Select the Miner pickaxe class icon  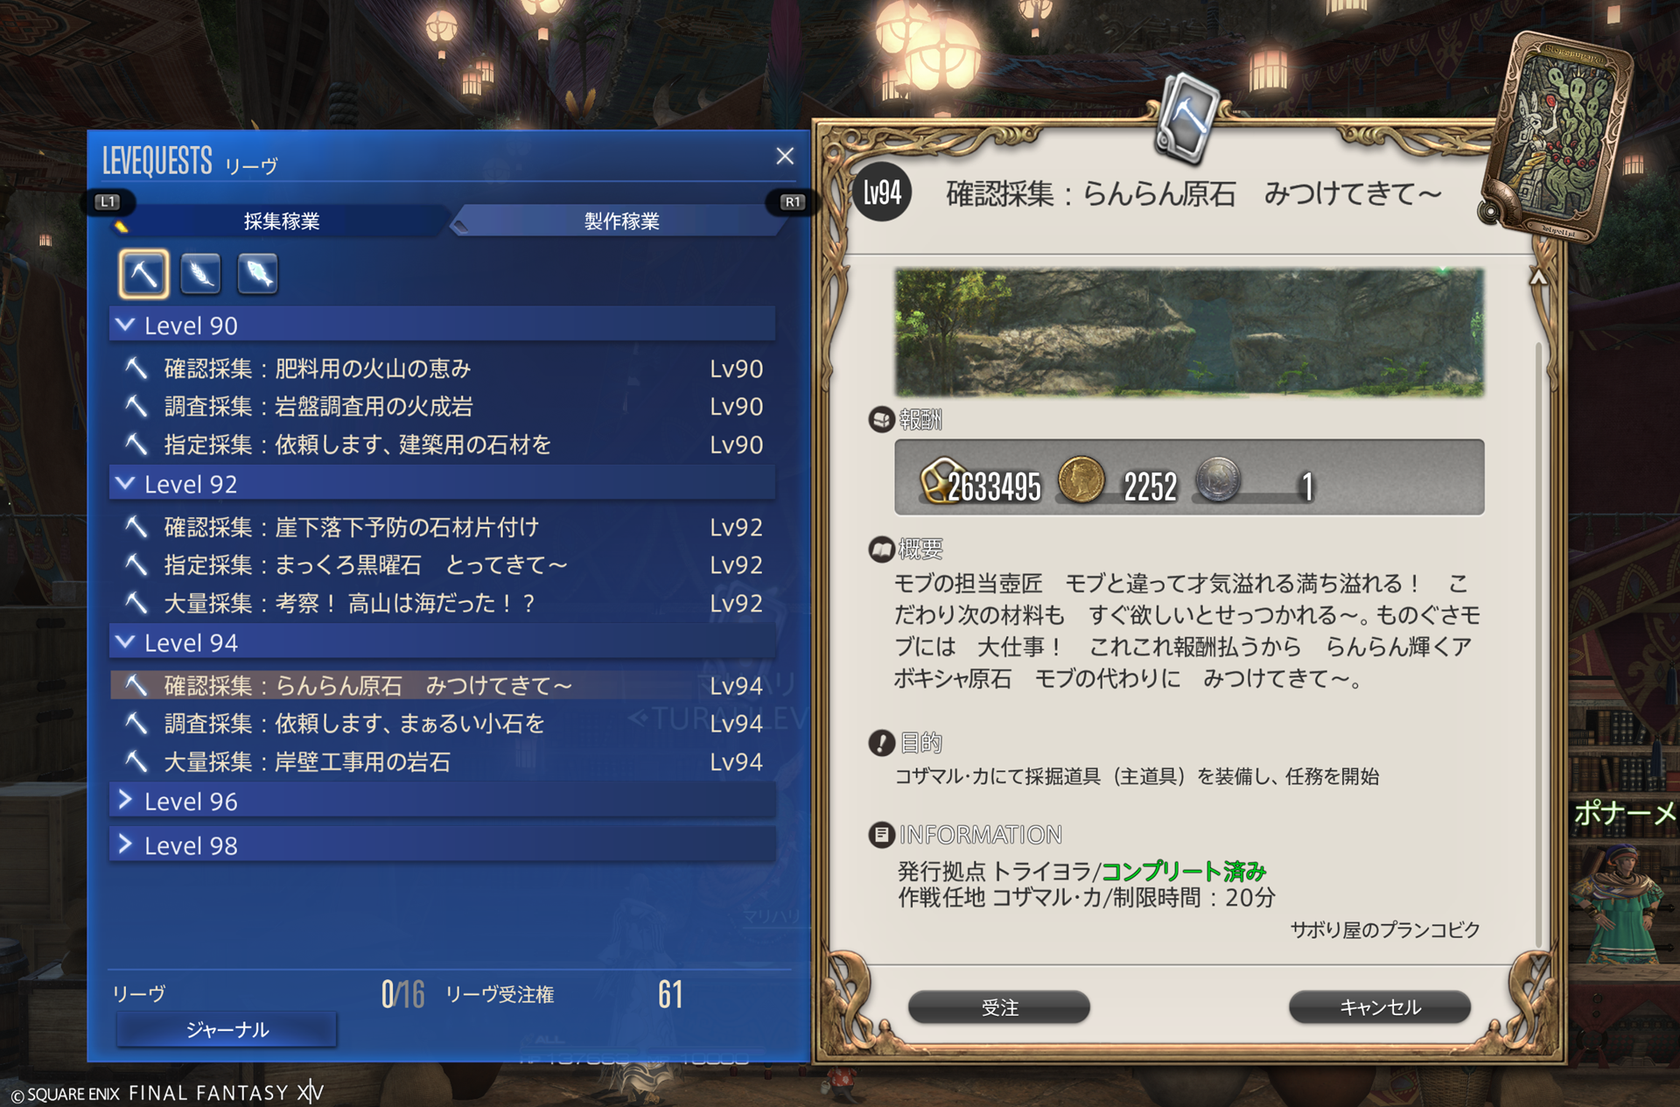(143, 274)
